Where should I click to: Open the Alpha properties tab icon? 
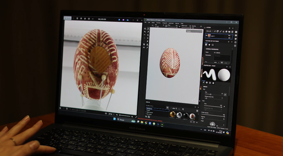207,83
